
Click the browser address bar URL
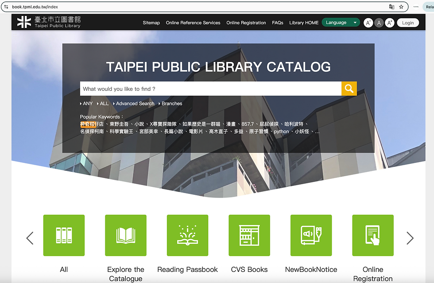click(x=35, y=7)
